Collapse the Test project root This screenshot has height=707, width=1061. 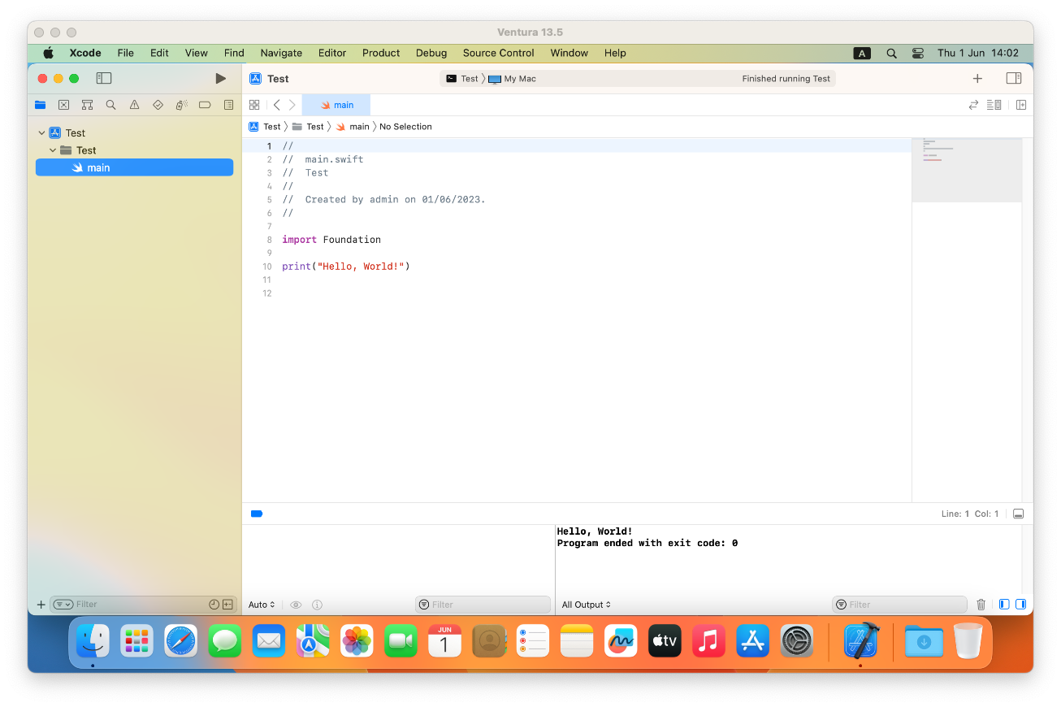point(41,133)
